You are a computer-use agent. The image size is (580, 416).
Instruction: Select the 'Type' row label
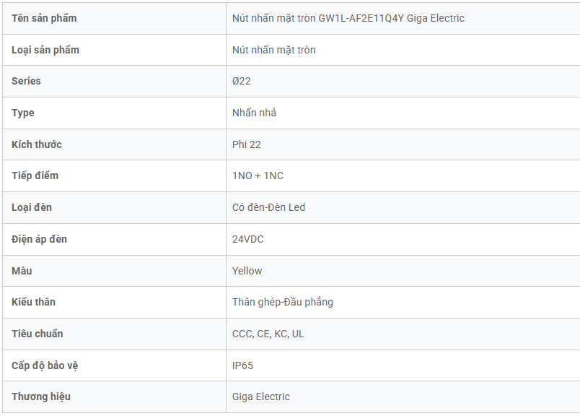click(x=23, y=113)
